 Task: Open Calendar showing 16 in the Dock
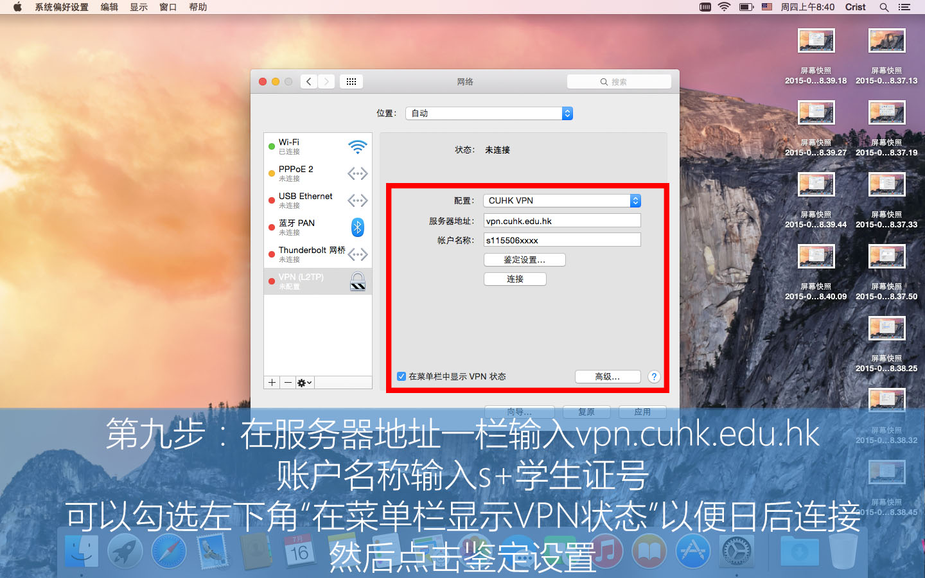(300, 551)
